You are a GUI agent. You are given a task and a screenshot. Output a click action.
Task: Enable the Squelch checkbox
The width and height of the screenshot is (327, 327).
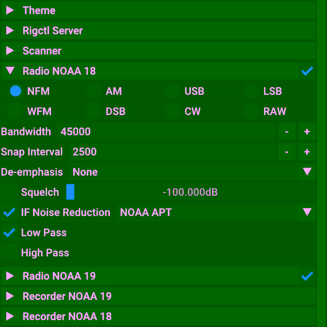[x=9, y=192]
